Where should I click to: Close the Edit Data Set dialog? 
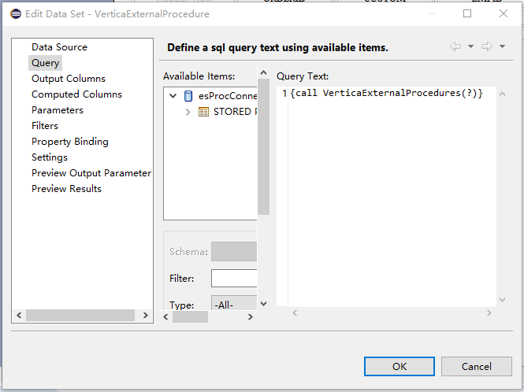coord(504,14)
